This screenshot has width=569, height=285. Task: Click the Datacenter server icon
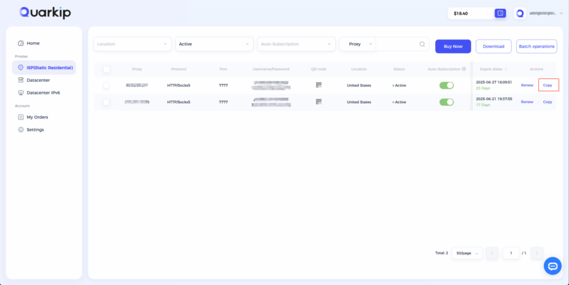pyautogui.click(x=21, y=80)
